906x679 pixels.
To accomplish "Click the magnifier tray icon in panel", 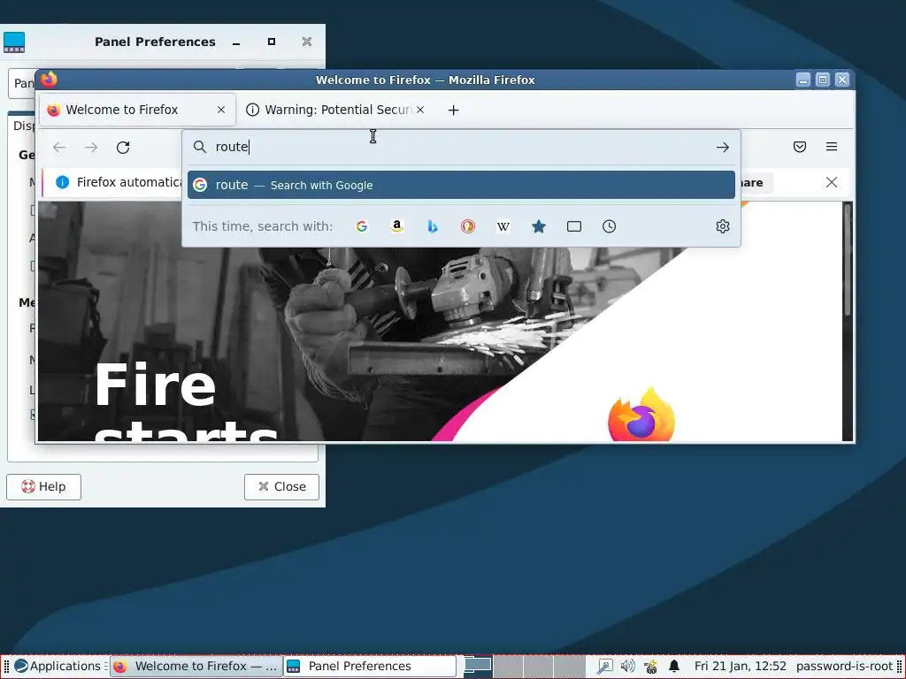I will click(x=605, y=667).
